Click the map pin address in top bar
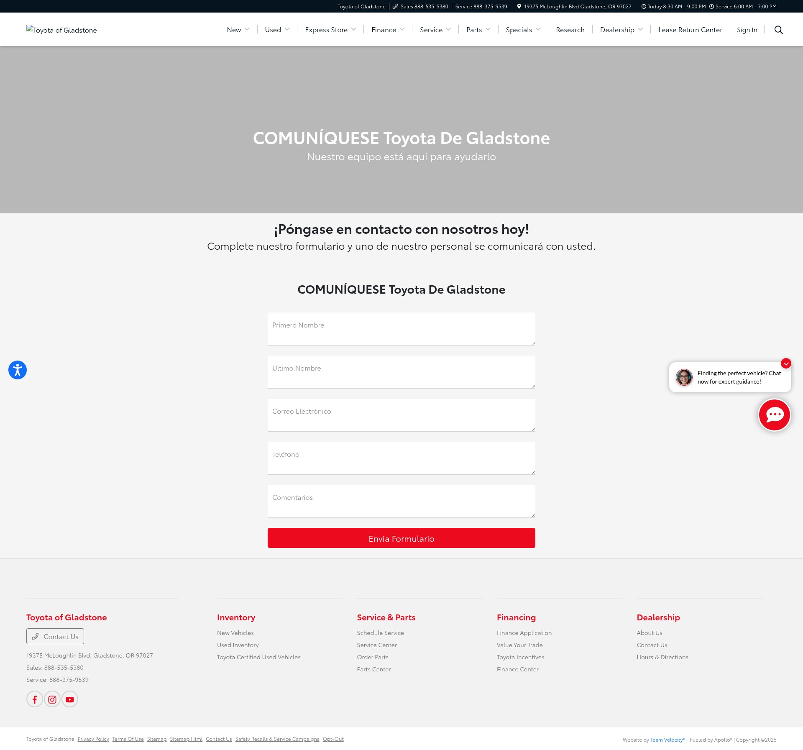This screenshot has height=750, width=803. click(574, 6)
